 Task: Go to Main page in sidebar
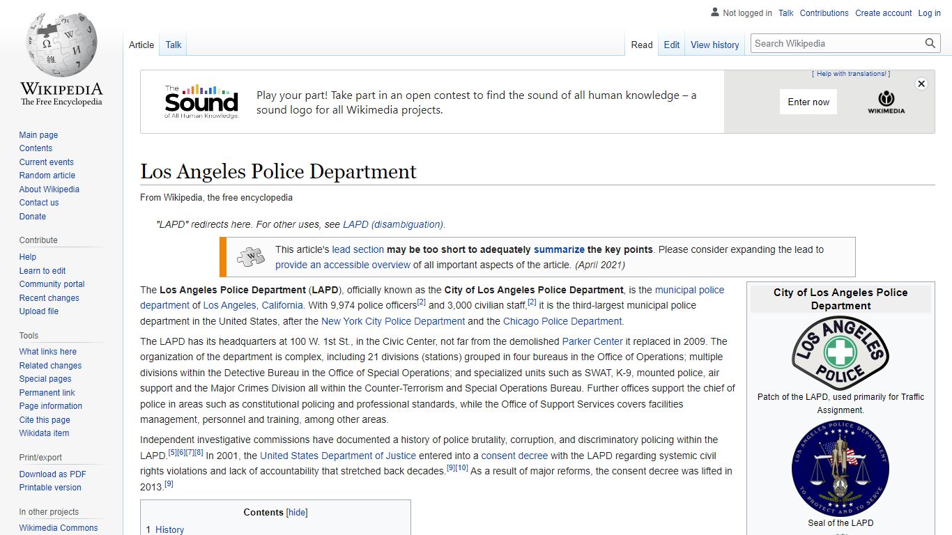[38, 135]
